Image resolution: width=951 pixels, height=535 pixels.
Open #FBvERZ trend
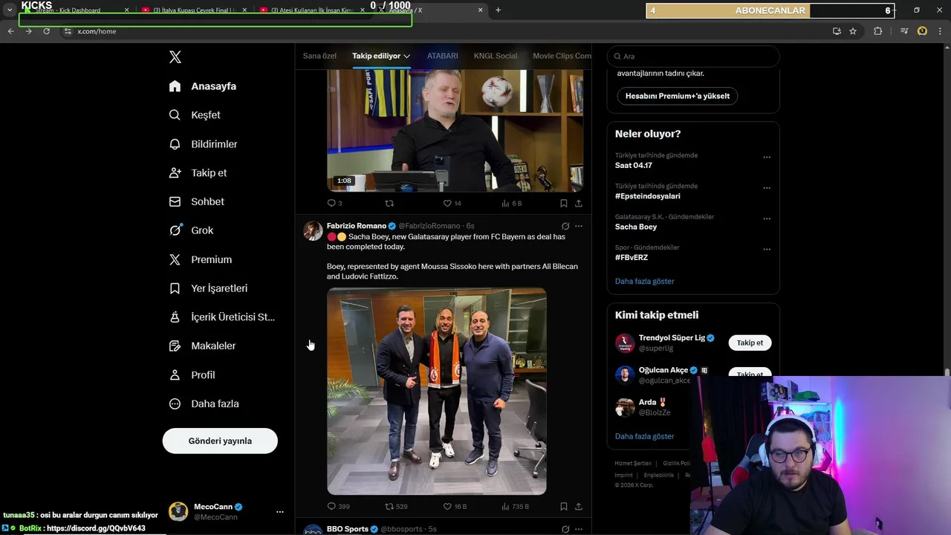[x=632, y=257]
